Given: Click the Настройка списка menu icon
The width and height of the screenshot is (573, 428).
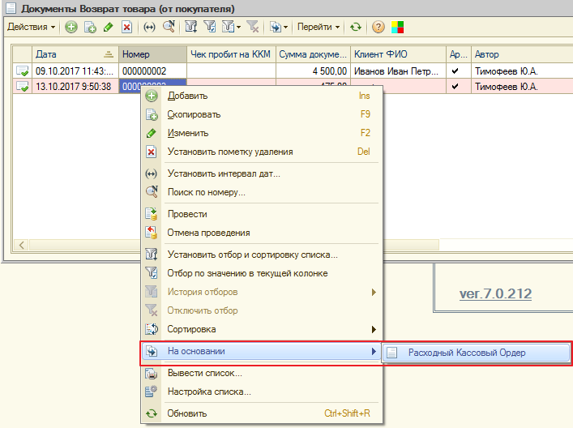Looking at the screenshot, I should click(151, 392).
